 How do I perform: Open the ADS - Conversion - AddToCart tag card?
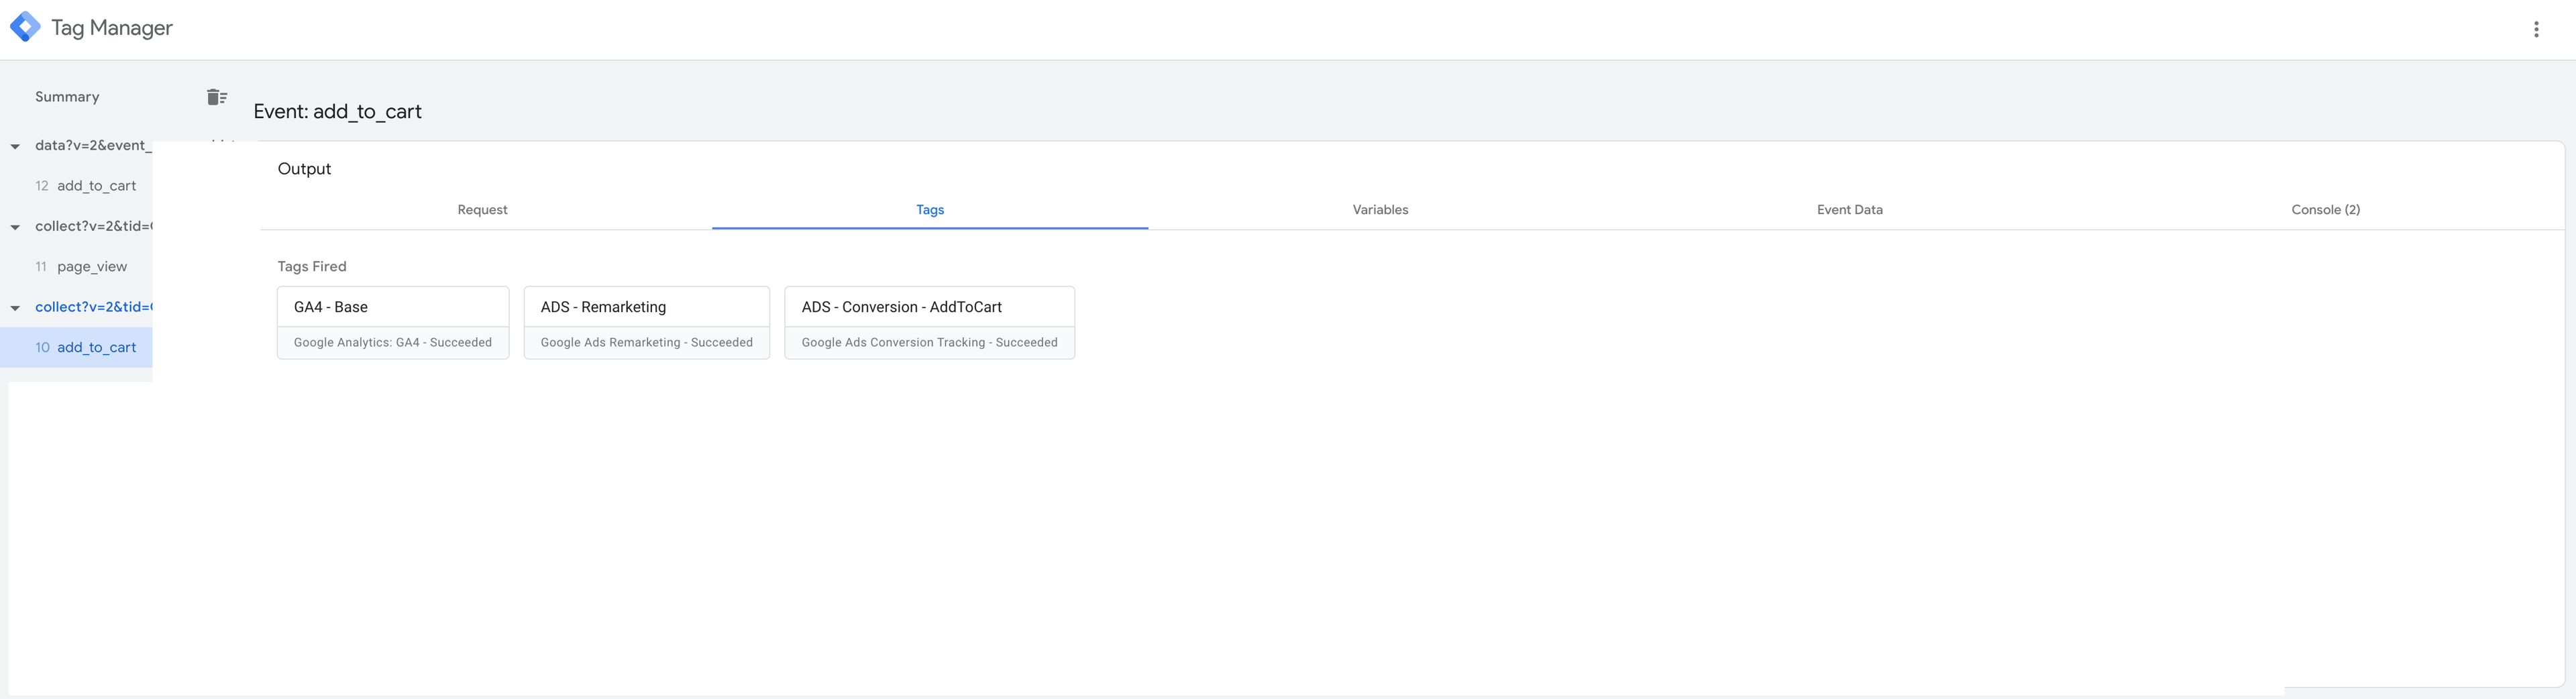coord(930,323)
